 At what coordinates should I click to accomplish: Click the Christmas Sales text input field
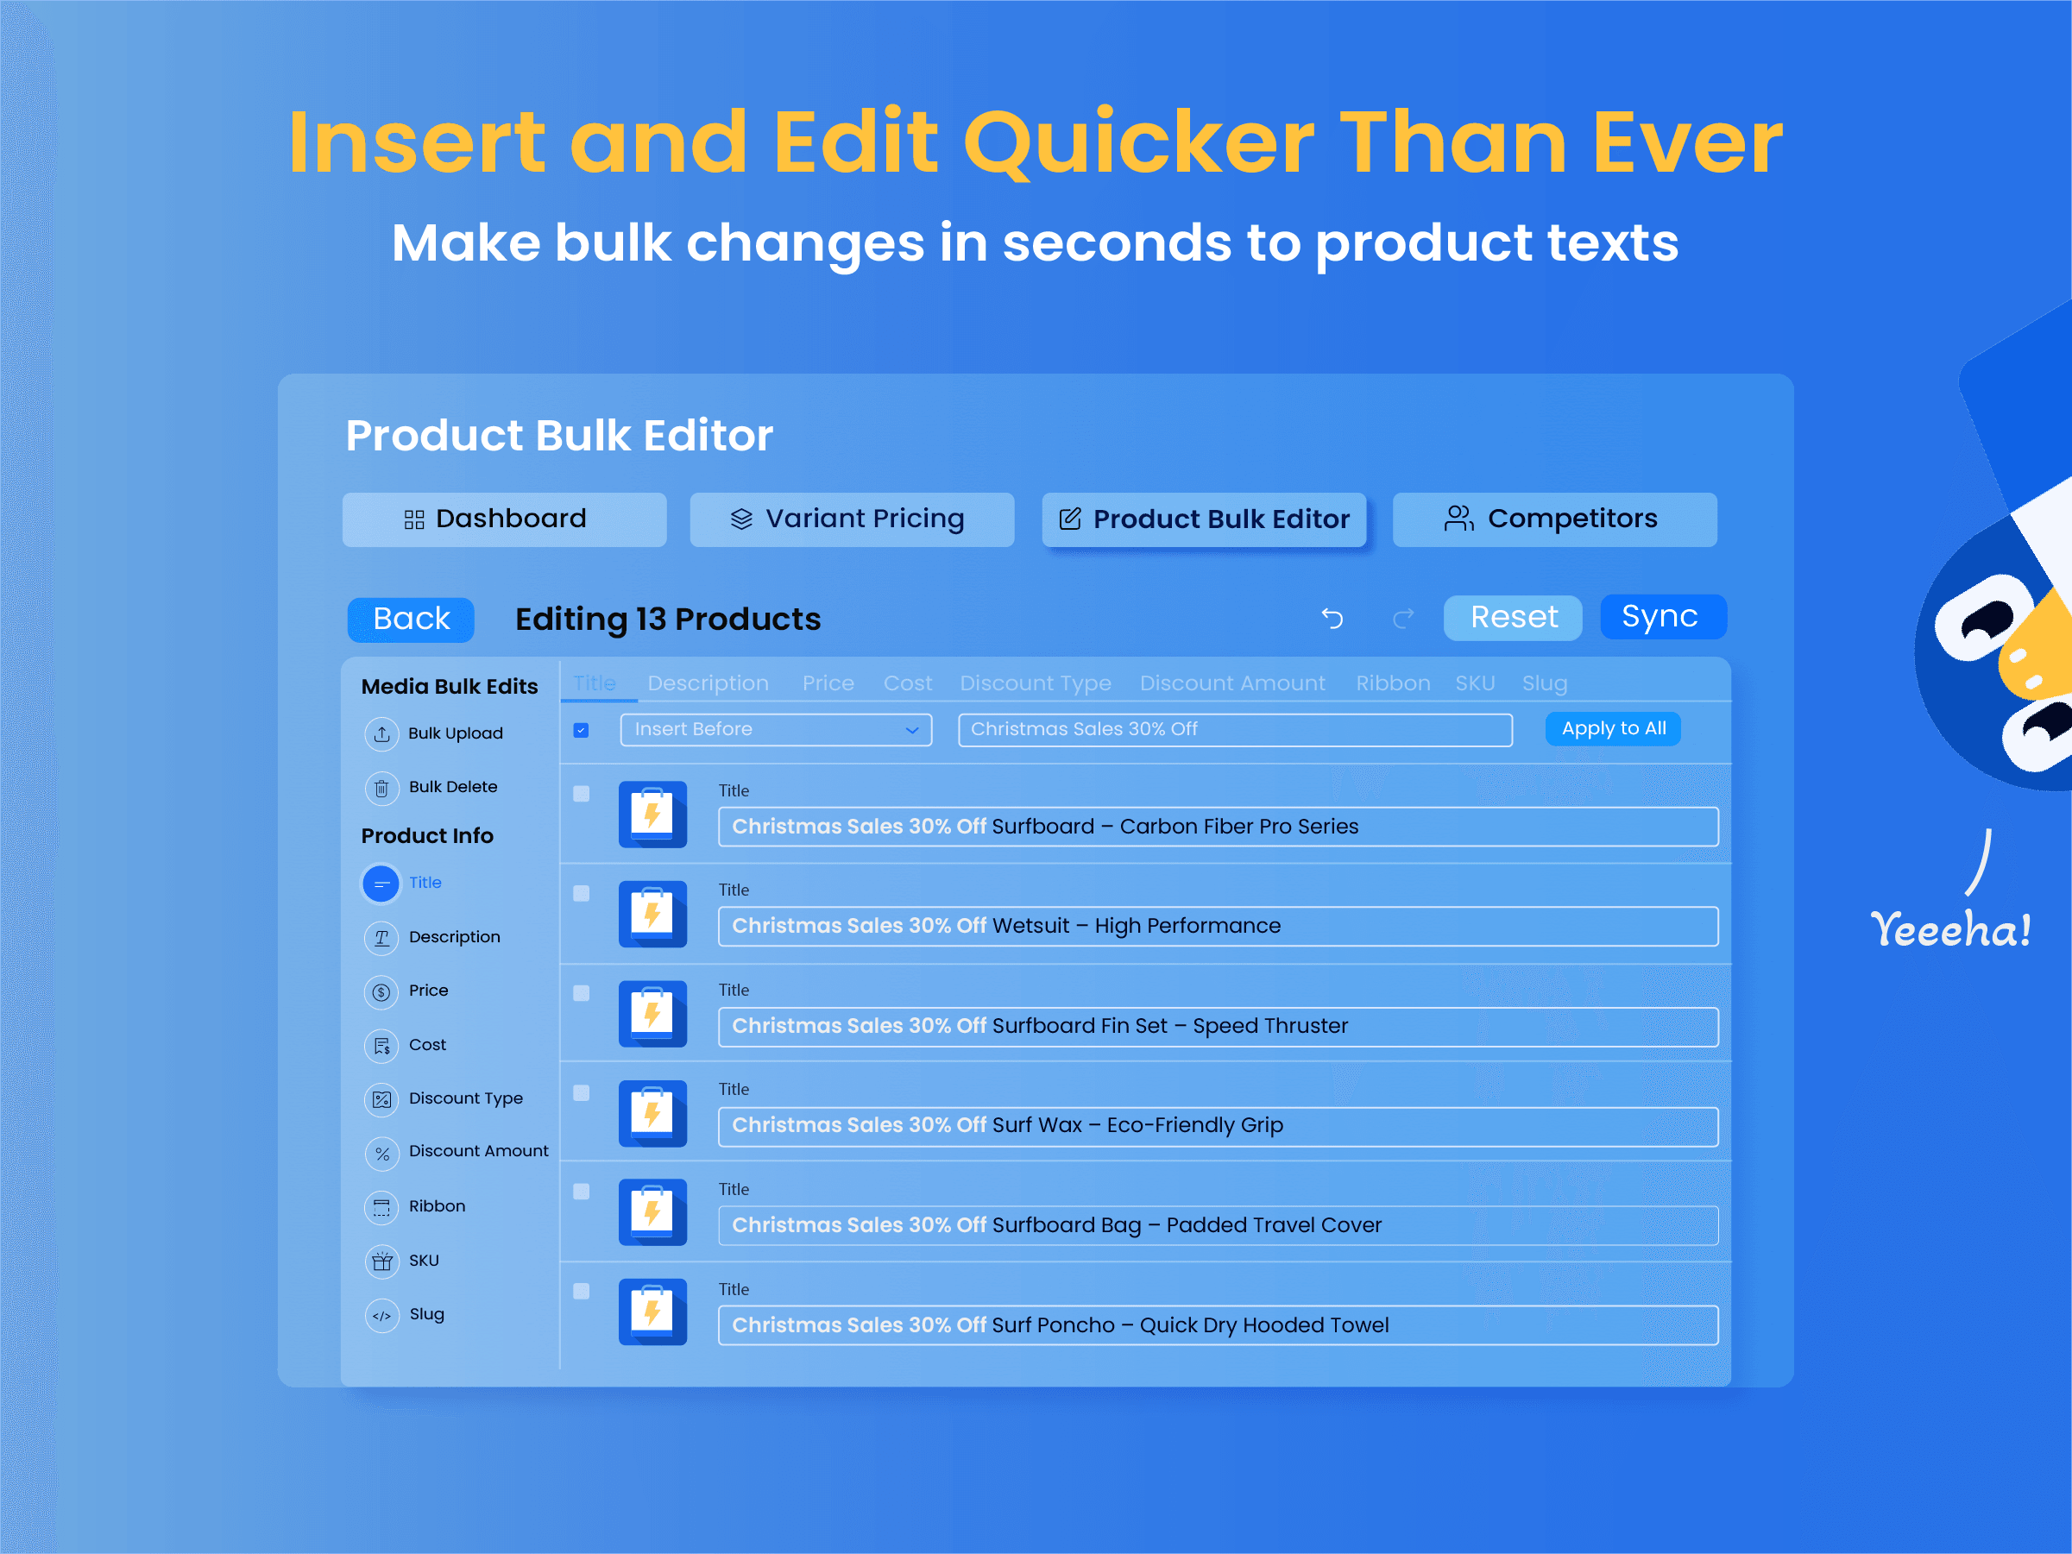click(x=1234, y=728)
